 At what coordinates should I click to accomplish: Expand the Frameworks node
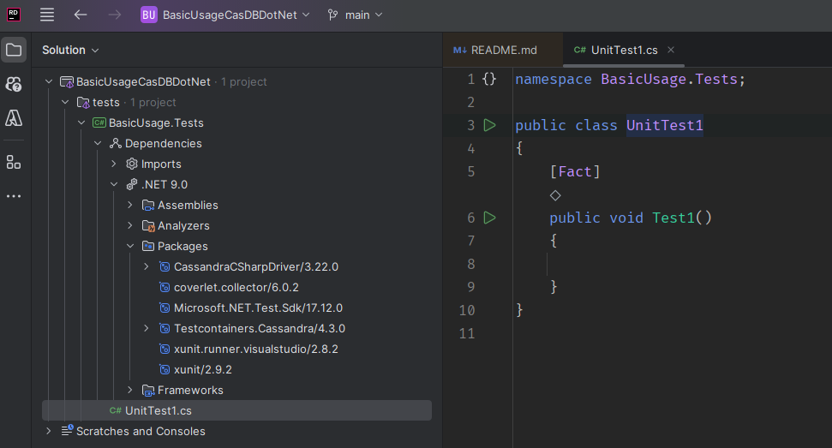tap(130, 390)
